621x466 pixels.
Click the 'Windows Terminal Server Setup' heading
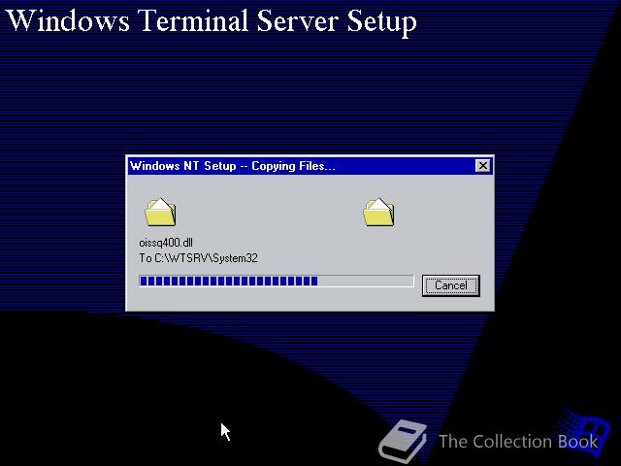212,20
